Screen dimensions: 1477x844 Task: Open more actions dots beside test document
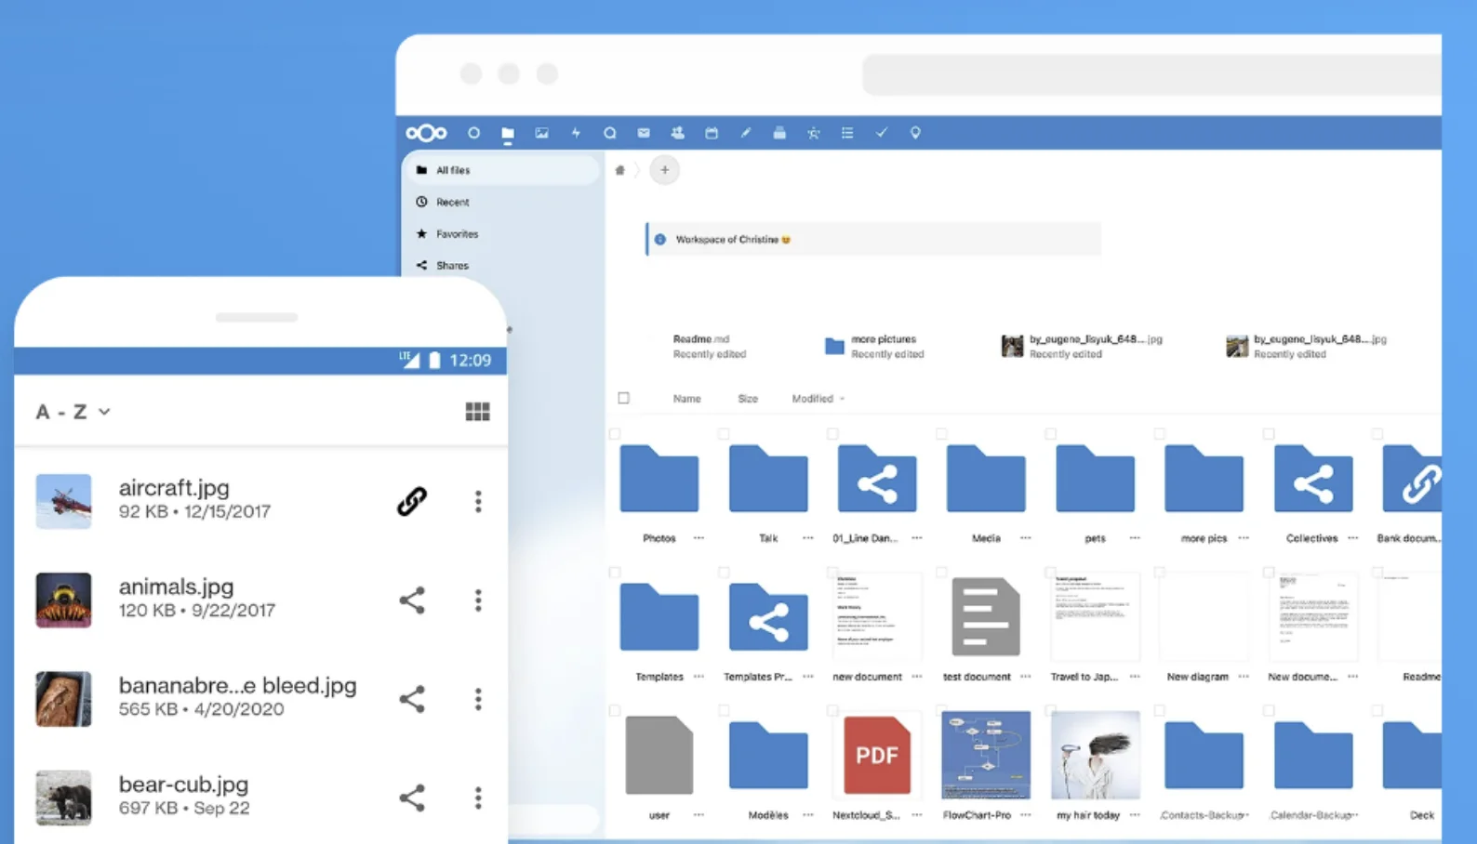pos(1025,677)
